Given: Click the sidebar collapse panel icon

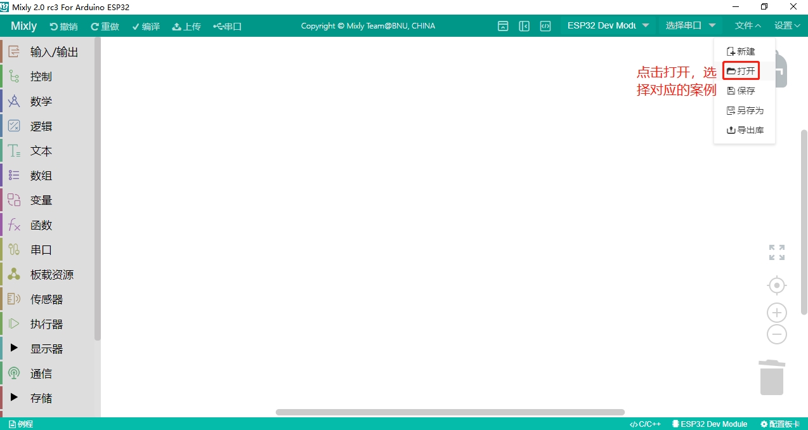Looking at the screenshot, I should pos(524,26).
